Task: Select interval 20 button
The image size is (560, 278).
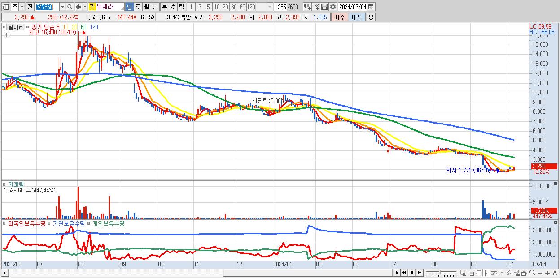Action: click(225, 7)
